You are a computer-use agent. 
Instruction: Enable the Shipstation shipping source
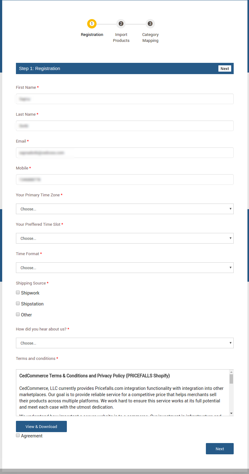18,303
